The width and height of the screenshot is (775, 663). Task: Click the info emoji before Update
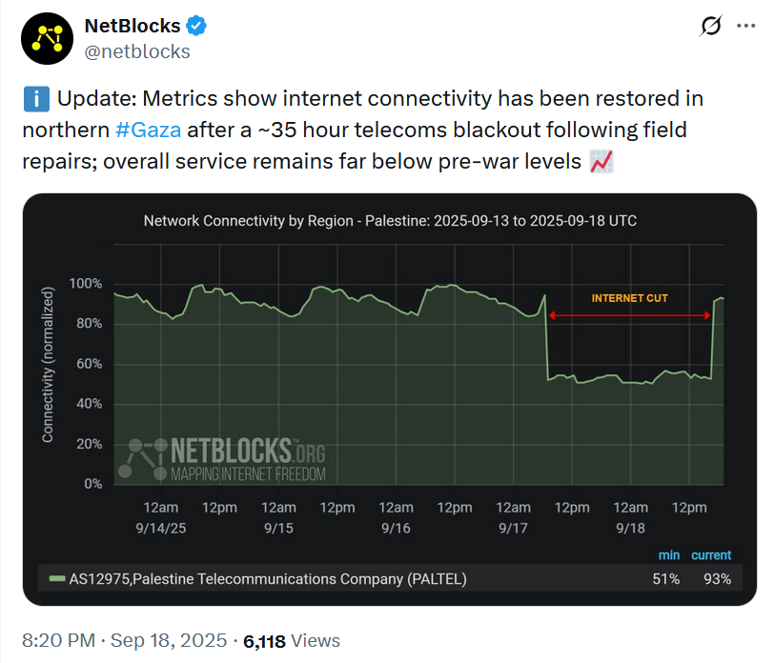(x=34, y=99)
